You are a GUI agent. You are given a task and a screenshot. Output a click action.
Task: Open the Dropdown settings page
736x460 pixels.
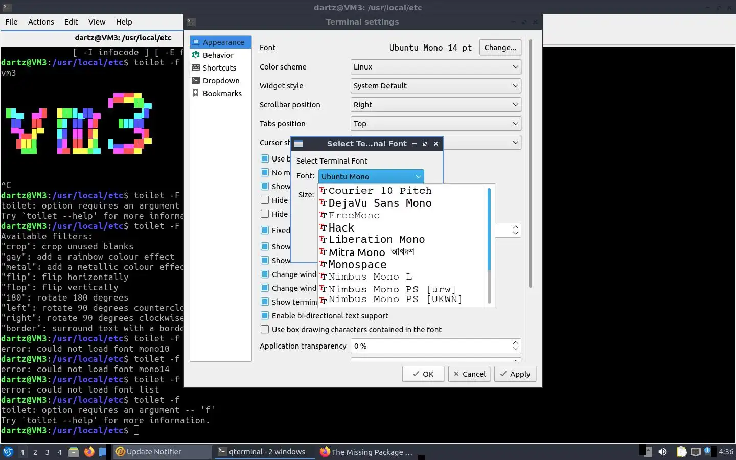click(221, 81)
